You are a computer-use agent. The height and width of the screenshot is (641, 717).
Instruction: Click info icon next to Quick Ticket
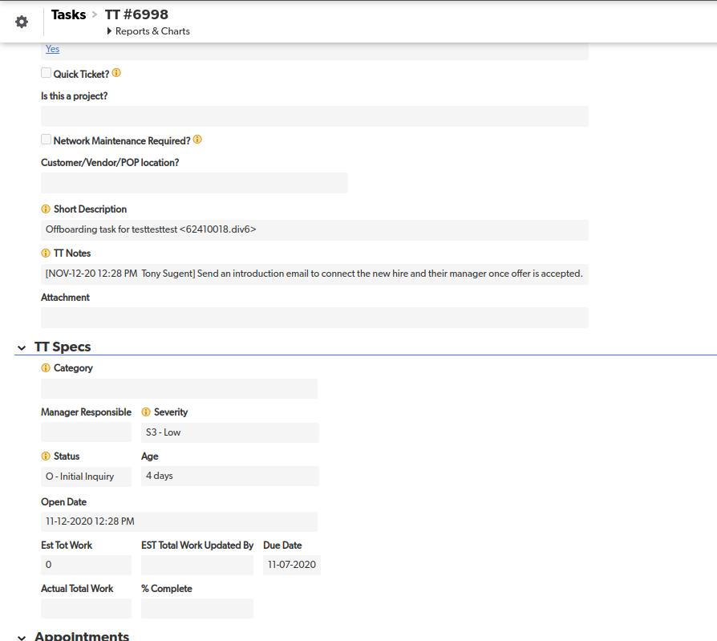pyautogui.click(x=116, y=73)
